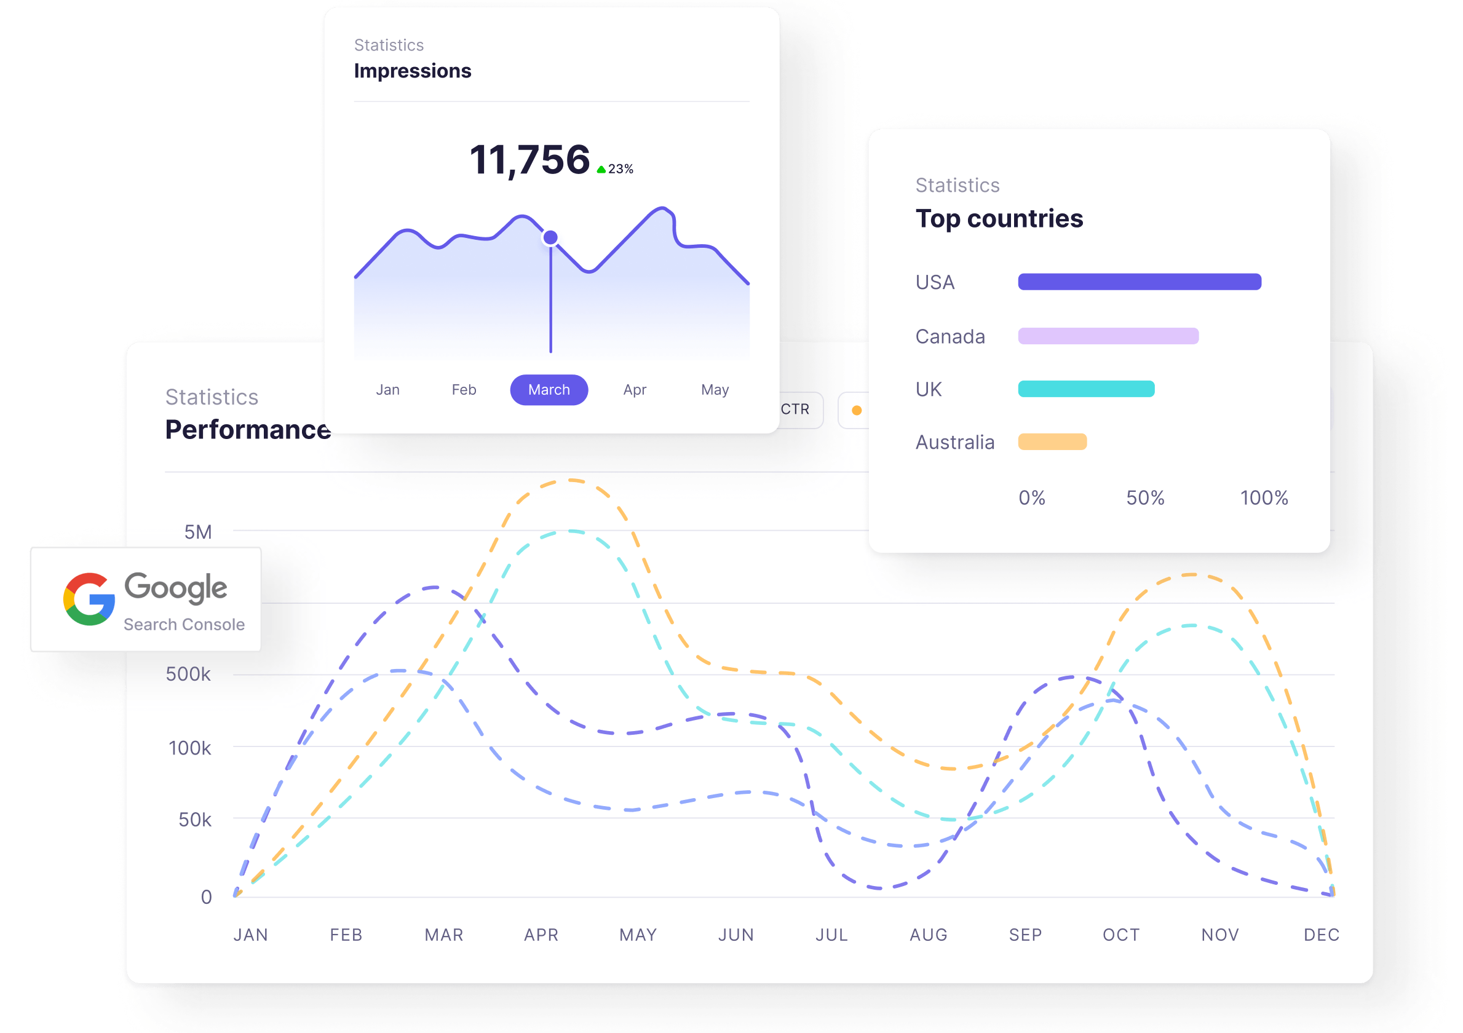
Task: Click the Performance heading
Action: click(x=248, y=430)
